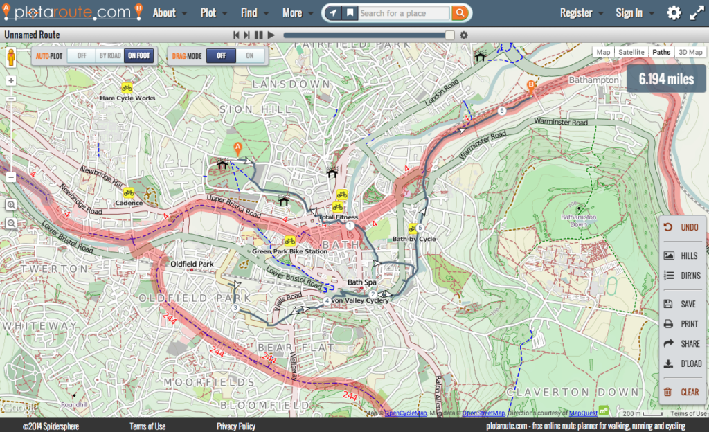Zoom out with the minus button
The width and height of the screenshot is (709, 432).
(11, 177)
